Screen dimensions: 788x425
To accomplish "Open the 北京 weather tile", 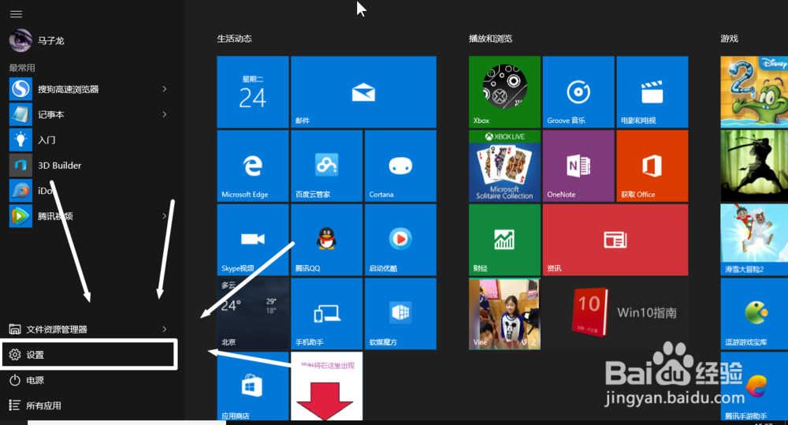I will pyautogui.click(x=253, y=314).
